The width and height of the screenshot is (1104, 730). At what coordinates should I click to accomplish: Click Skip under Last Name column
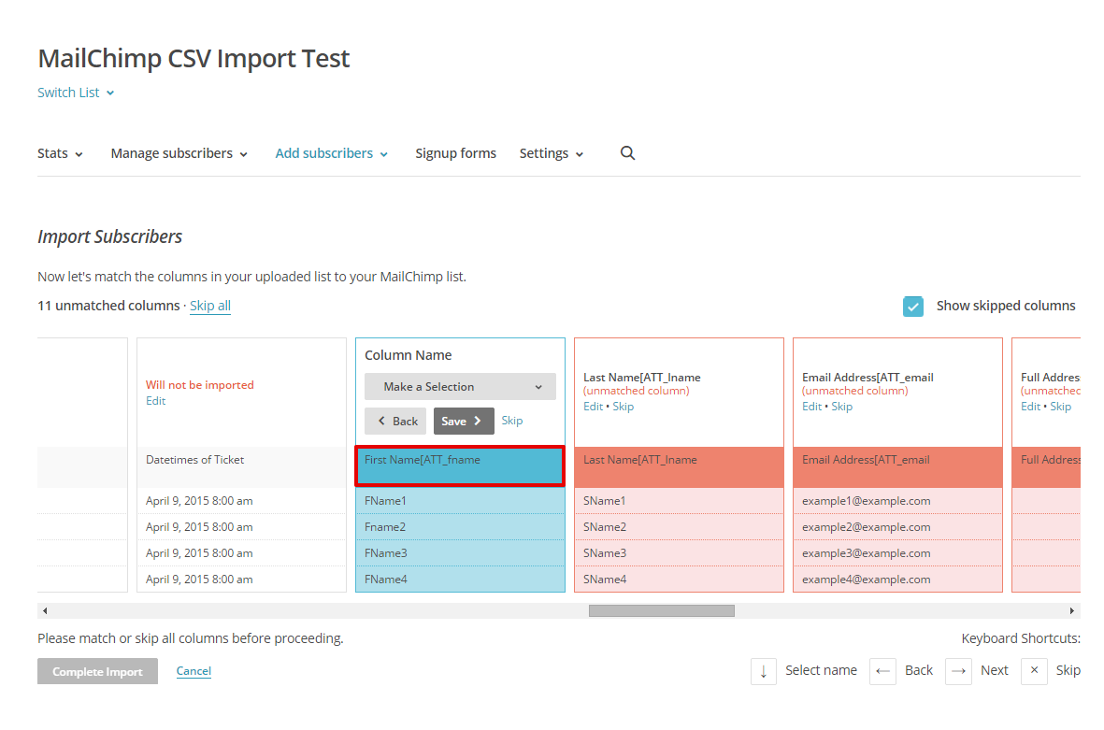[624, 407]
